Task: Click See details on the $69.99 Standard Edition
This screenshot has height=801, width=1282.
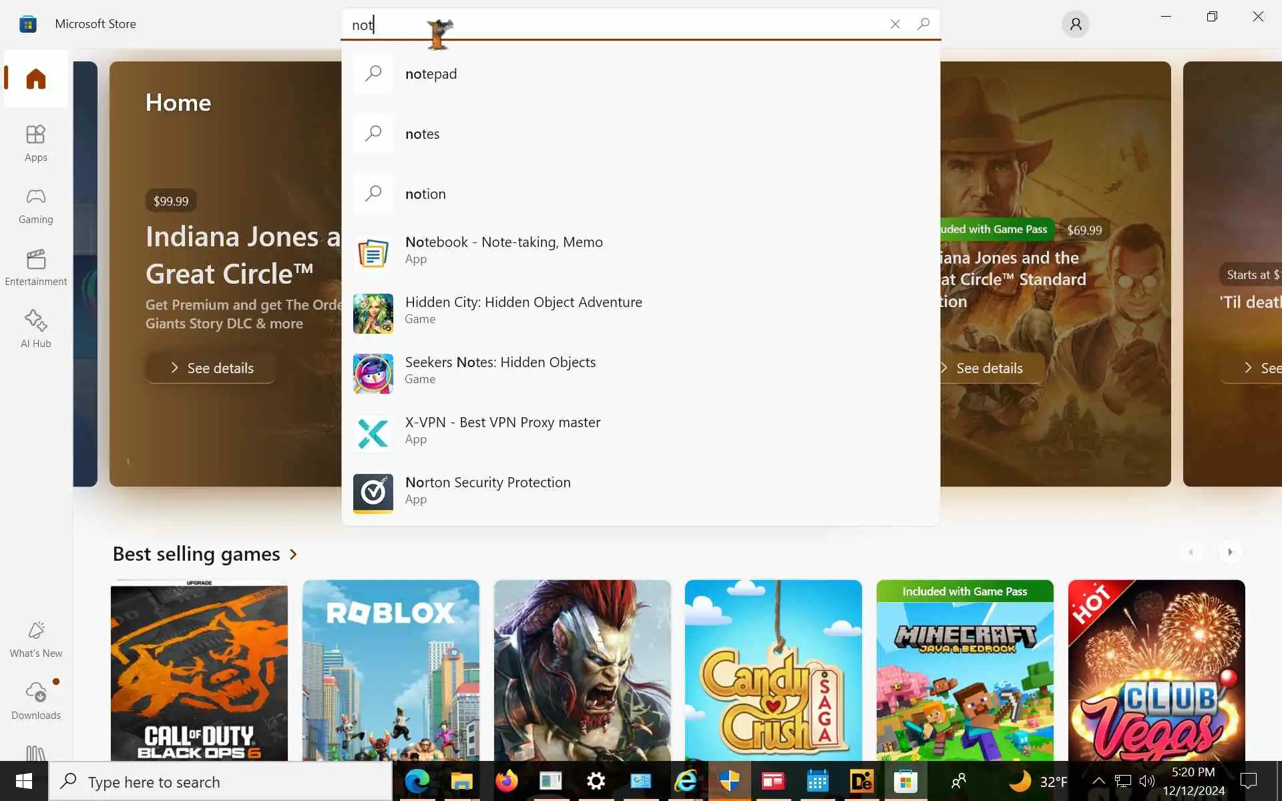Action: click(x=988, y=368)
